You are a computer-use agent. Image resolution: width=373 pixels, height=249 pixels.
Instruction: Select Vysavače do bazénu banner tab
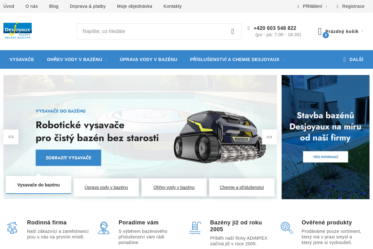[39, 185]
